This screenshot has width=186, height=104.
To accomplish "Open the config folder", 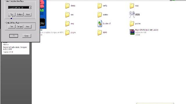I will click(x=102, y=6).
